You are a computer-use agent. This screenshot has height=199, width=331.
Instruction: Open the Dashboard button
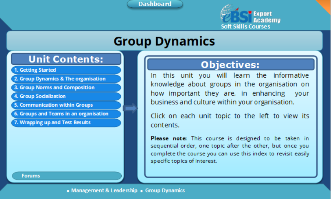(155, 4)
